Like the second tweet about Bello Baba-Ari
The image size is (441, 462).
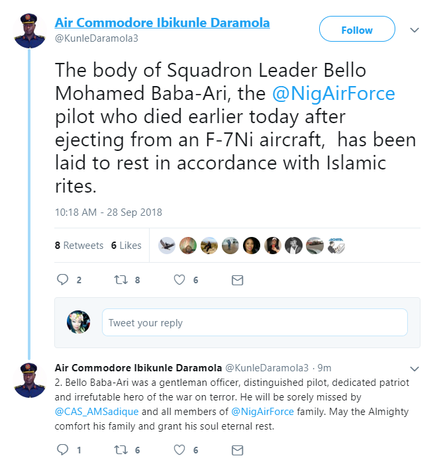click(178, 449)
